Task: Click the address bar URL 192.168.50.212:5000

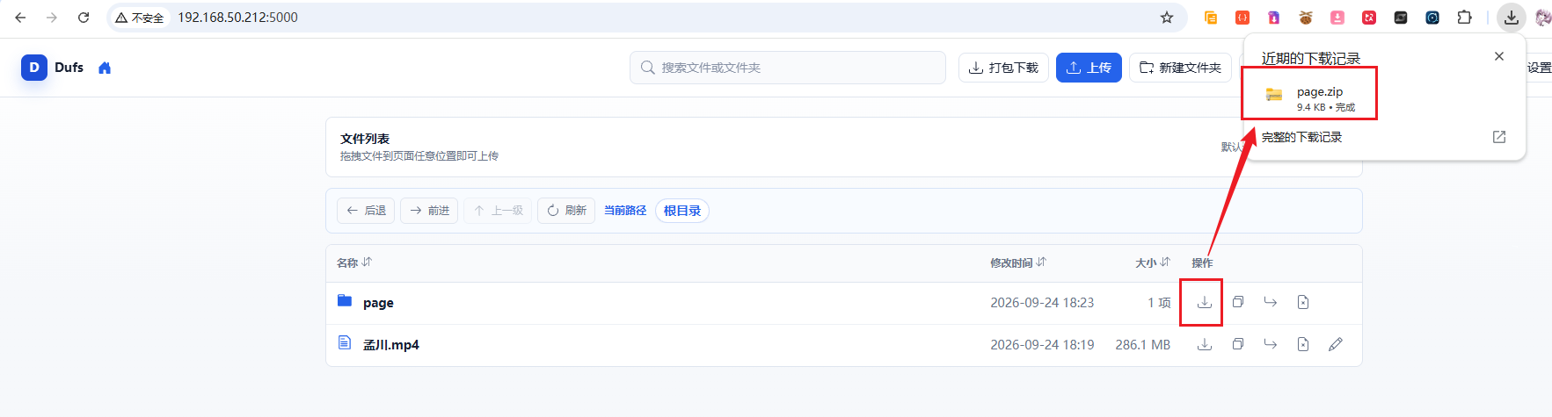Action: pos(237,18)
